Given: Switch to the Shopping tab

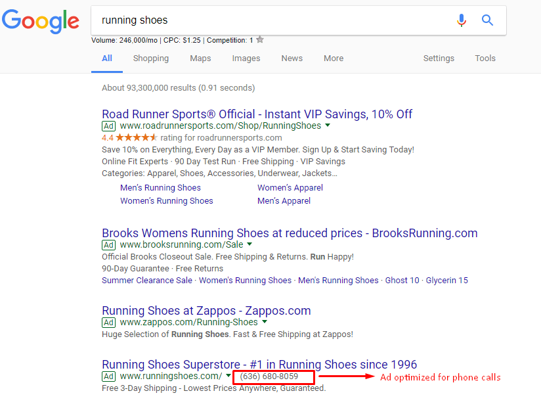Looking at the screenshot, I should click(x=151, y=58).
